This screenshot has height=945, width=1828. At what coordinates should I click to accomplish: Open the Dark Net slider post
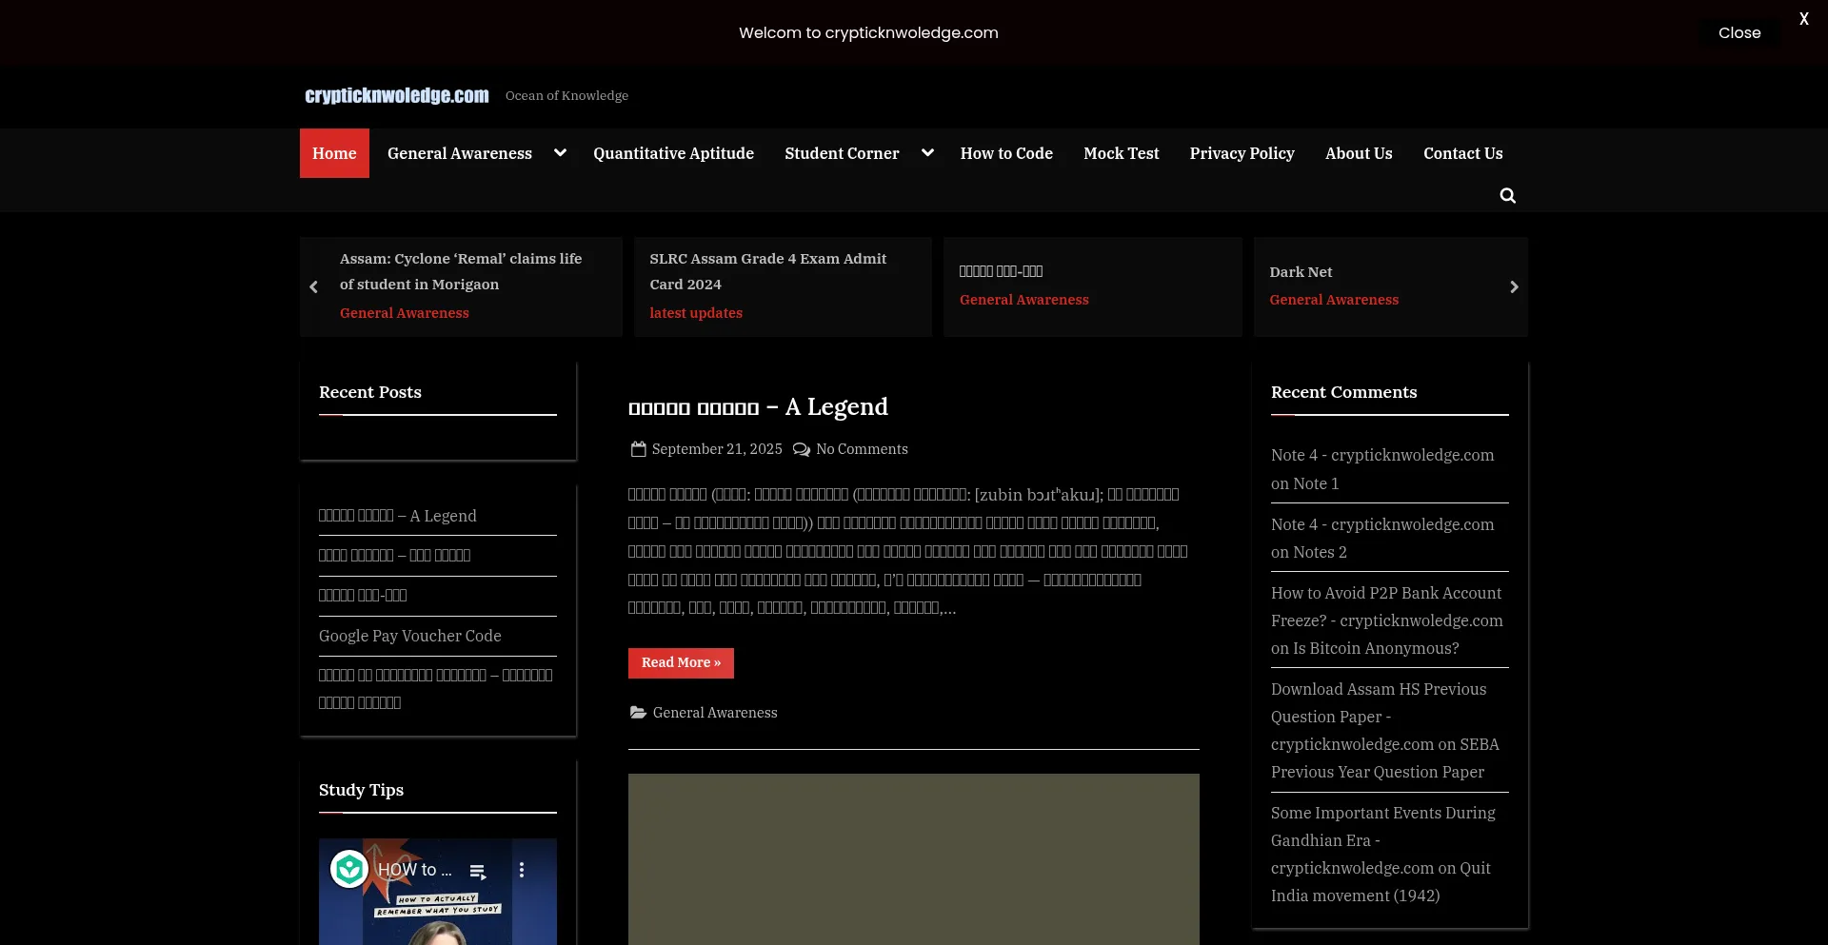1301,272
